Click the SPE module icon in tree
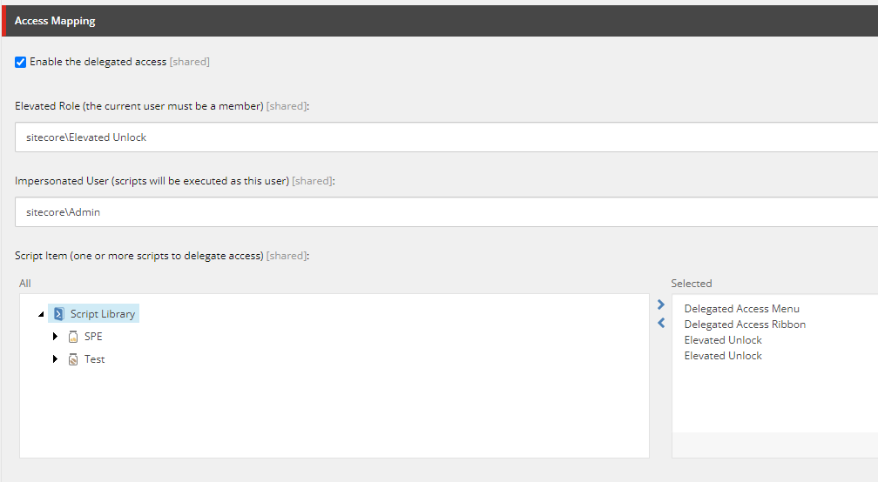 [73, 337]
